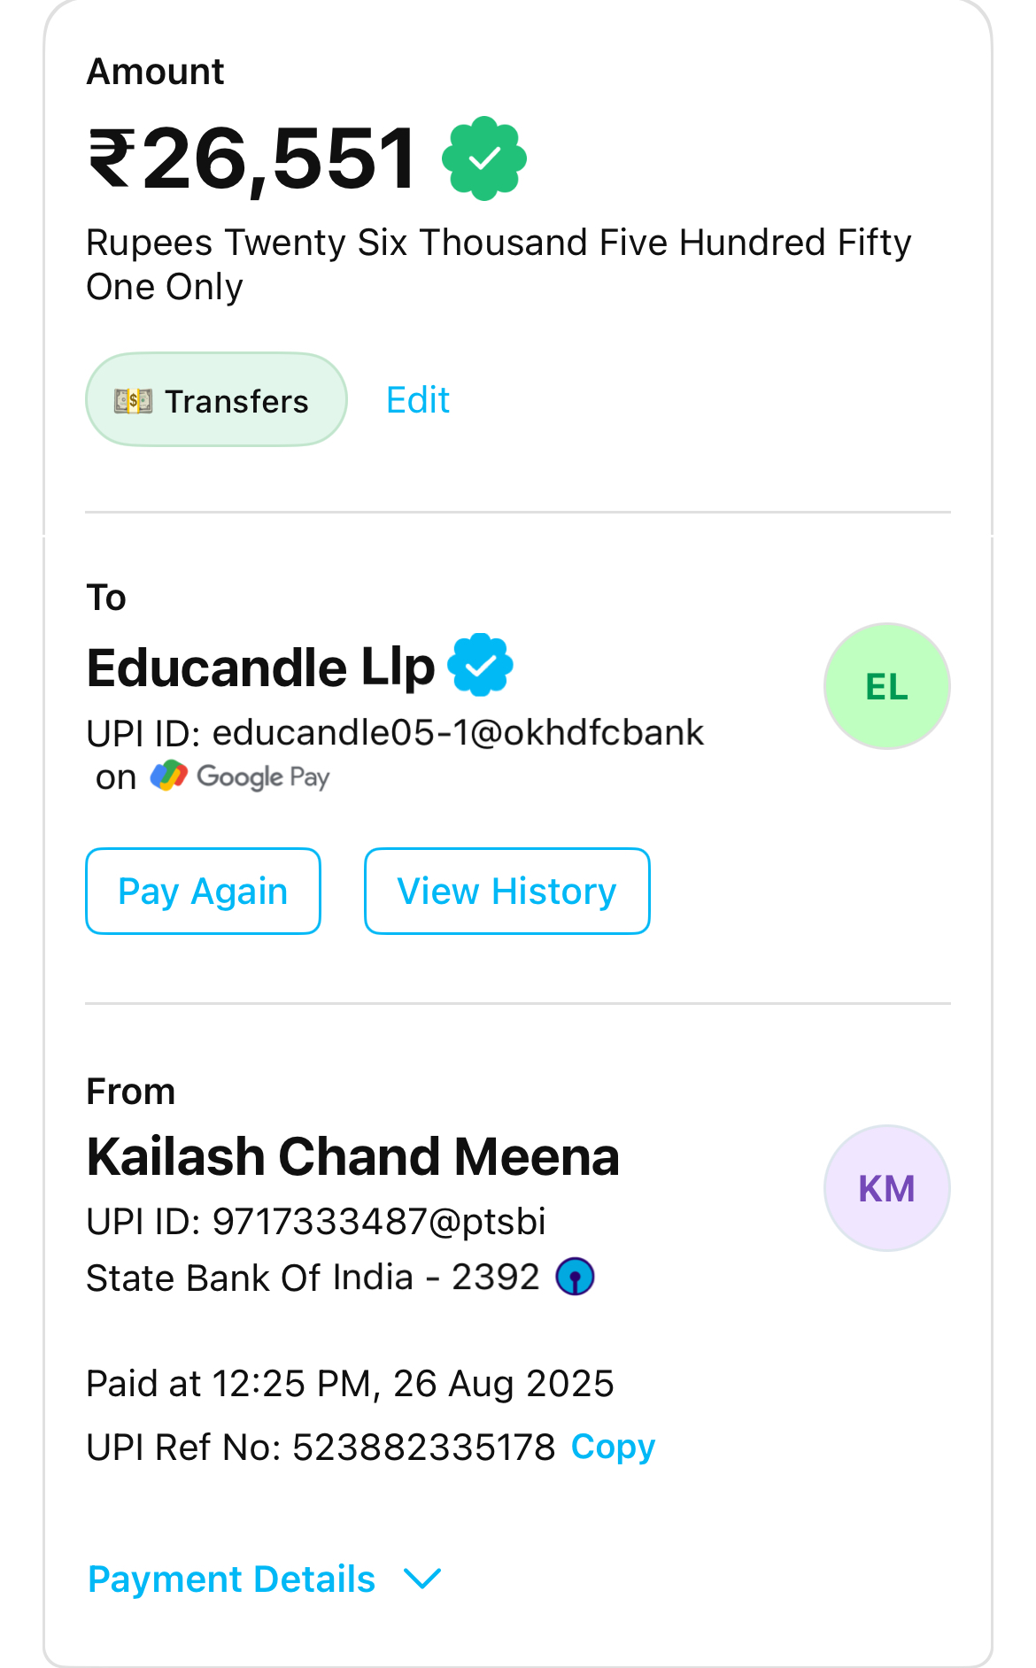Select the Transfers category chip
1036x1668 pixels.
216,400
